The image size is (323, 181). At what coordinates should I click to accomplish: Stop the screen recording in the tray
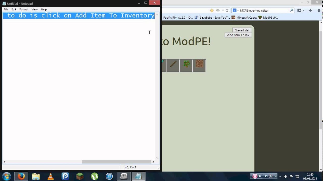click(260, 176)
